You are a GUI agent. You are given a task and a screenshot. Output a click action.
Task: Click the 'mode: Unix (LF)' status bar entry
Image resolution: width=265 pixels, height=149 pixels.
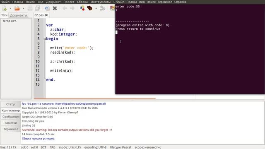(x=70, y=147)
